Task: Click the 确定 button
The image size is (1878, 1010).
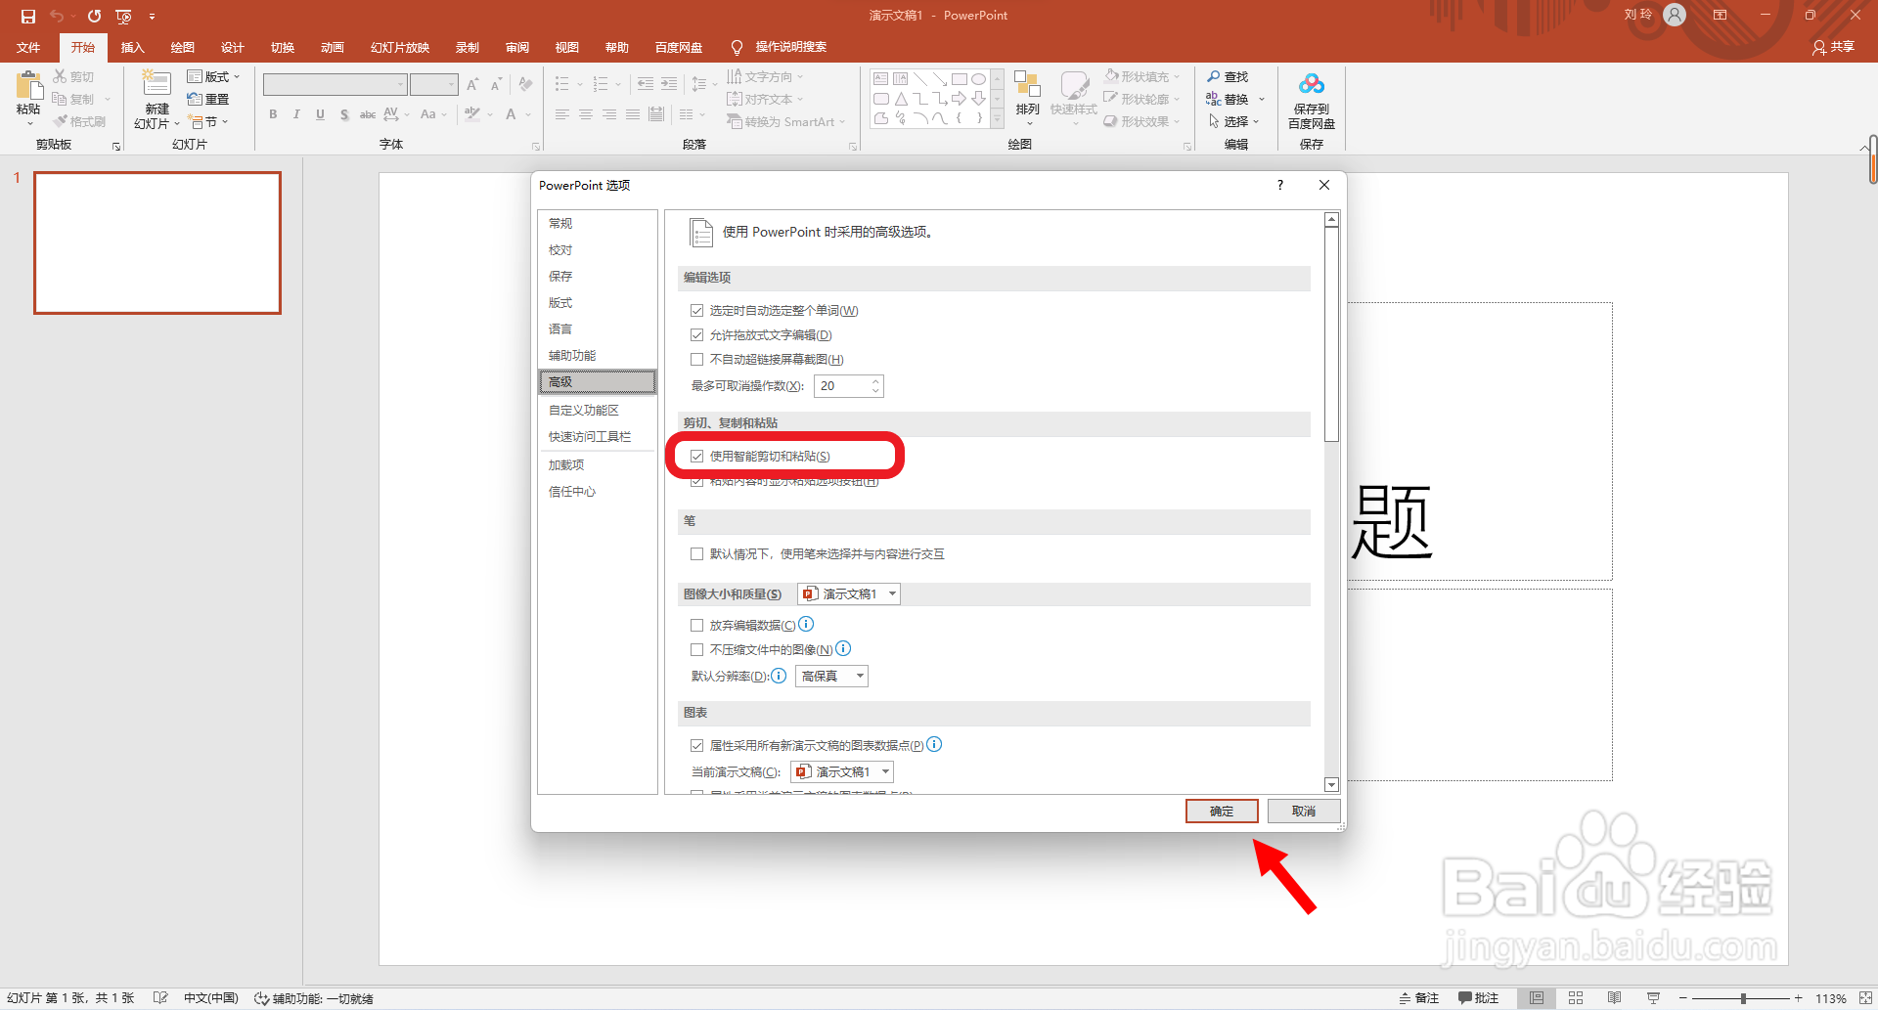Action: click(1222, 811)
